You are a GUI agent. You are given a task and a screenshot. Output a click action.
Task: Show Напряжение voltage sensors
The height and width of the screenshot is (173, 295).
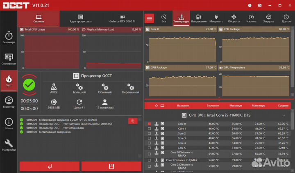pos(199,18)
